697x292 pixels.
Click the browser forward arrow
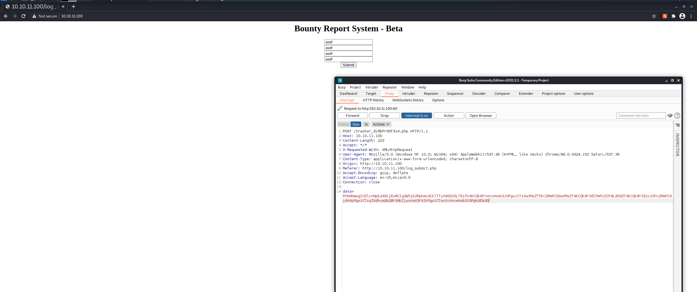click(x=15, y=16)
